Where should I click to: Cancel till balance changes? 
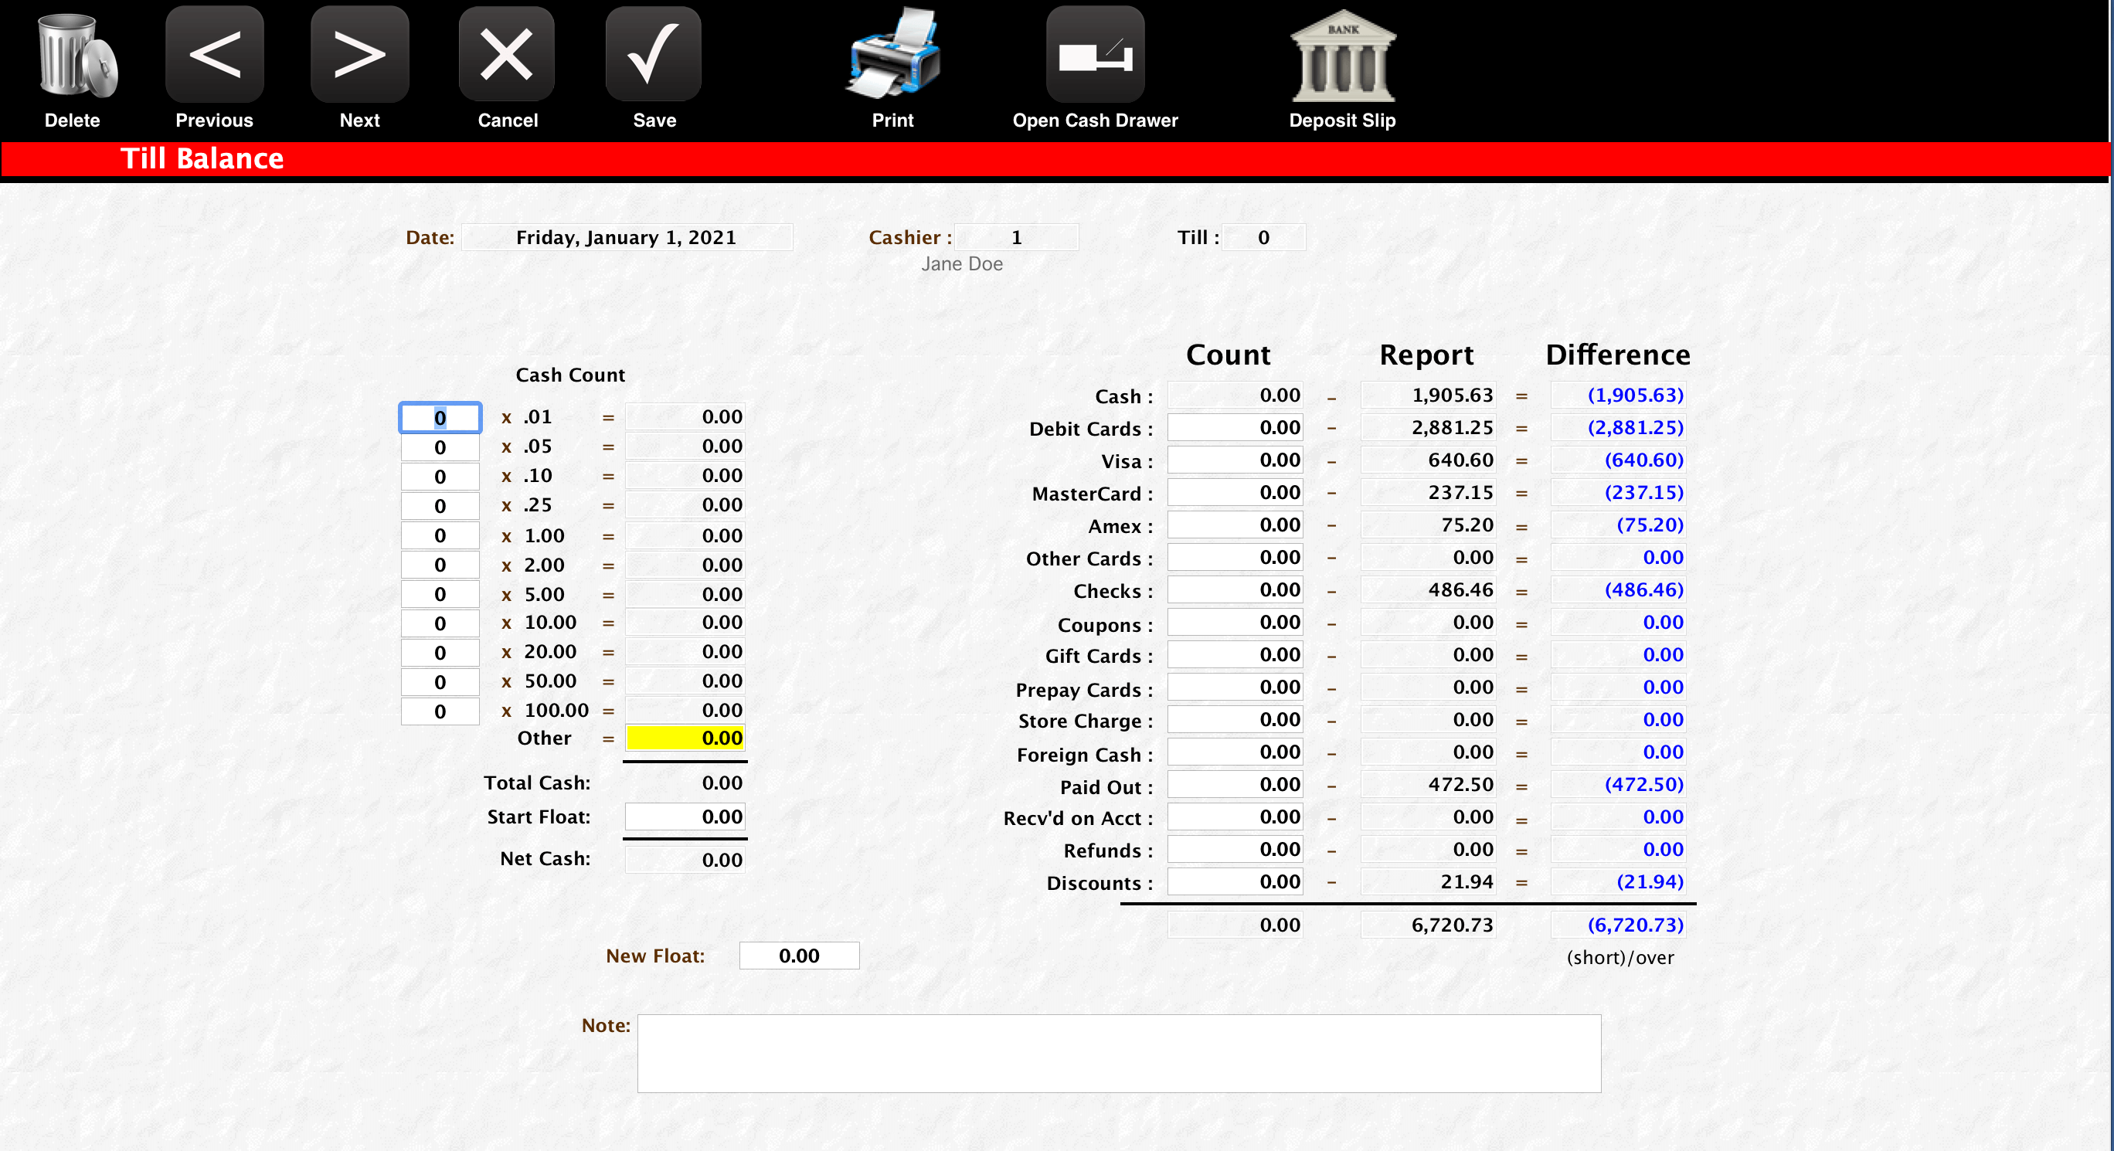coord(506,56)
